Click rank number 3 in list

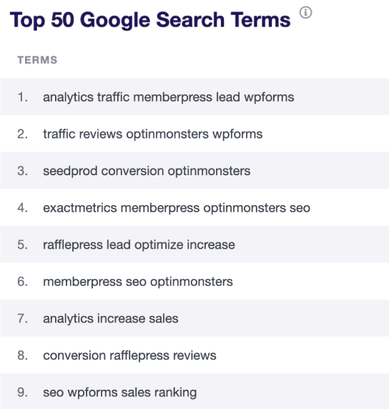22,171
